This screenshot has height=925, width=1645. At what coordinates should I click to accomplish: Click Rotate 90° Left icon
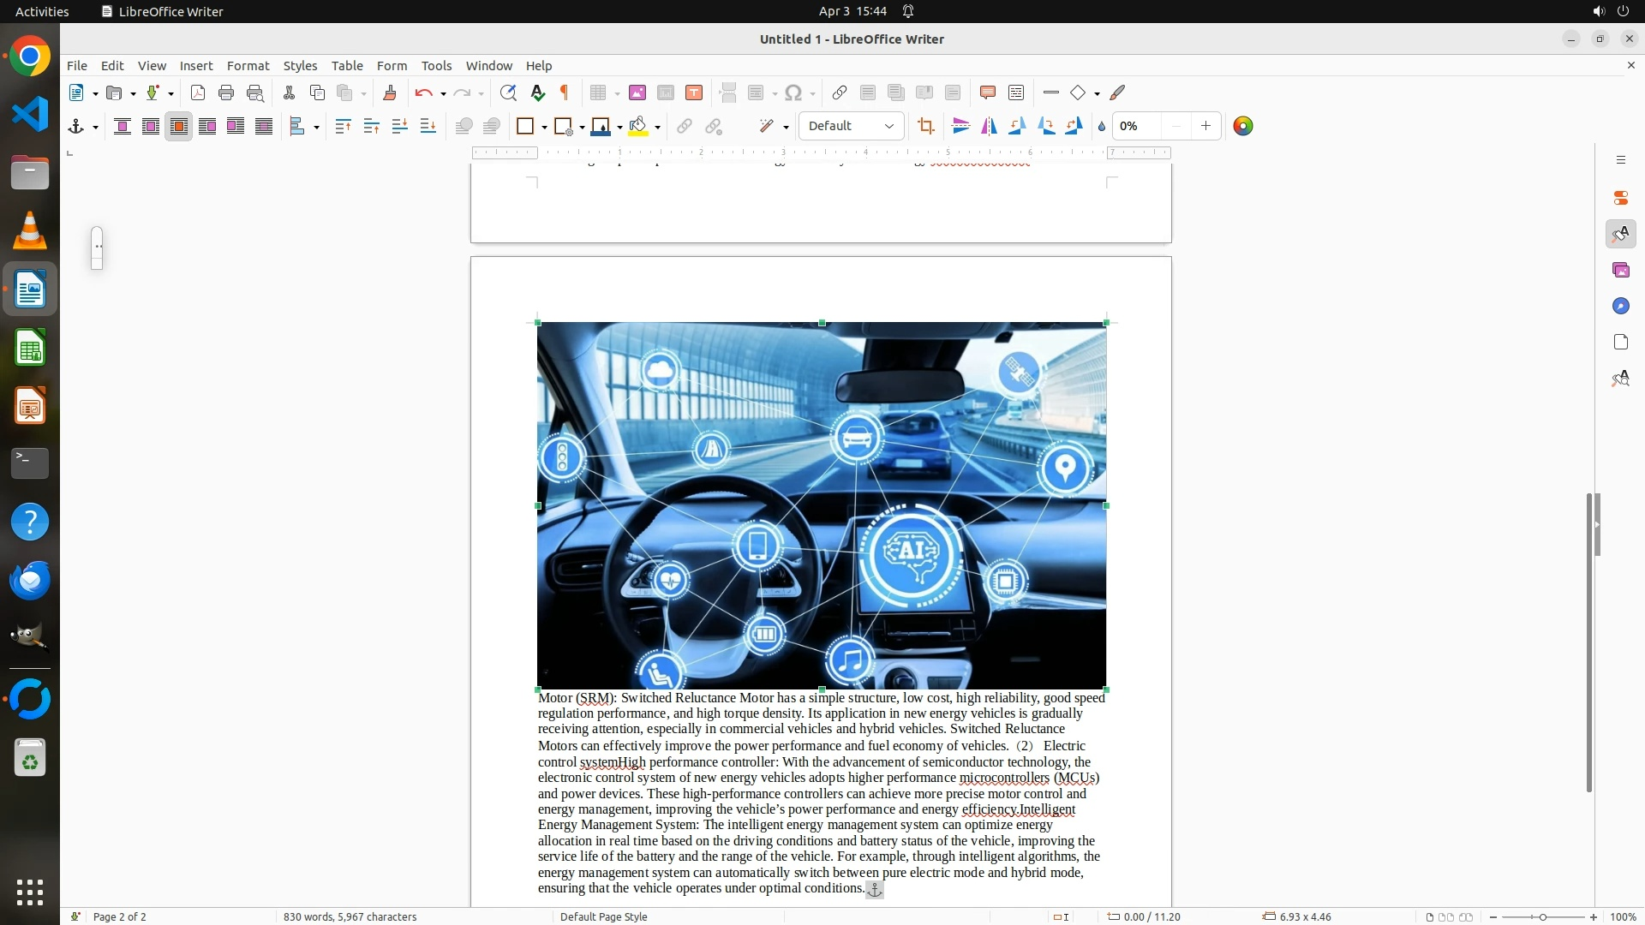tap(1017, 127)
